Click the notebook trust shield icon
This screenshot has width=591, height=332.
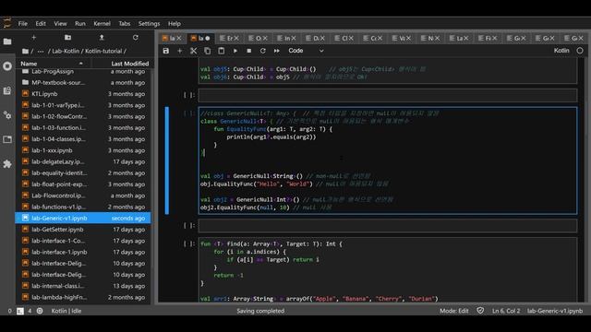tap(480, 311)
